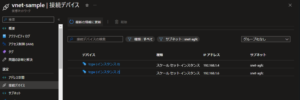Focus the 接続デバイスの検索 field
The image size is (300, 100).
pyautogui.click(x=95, y=39)
